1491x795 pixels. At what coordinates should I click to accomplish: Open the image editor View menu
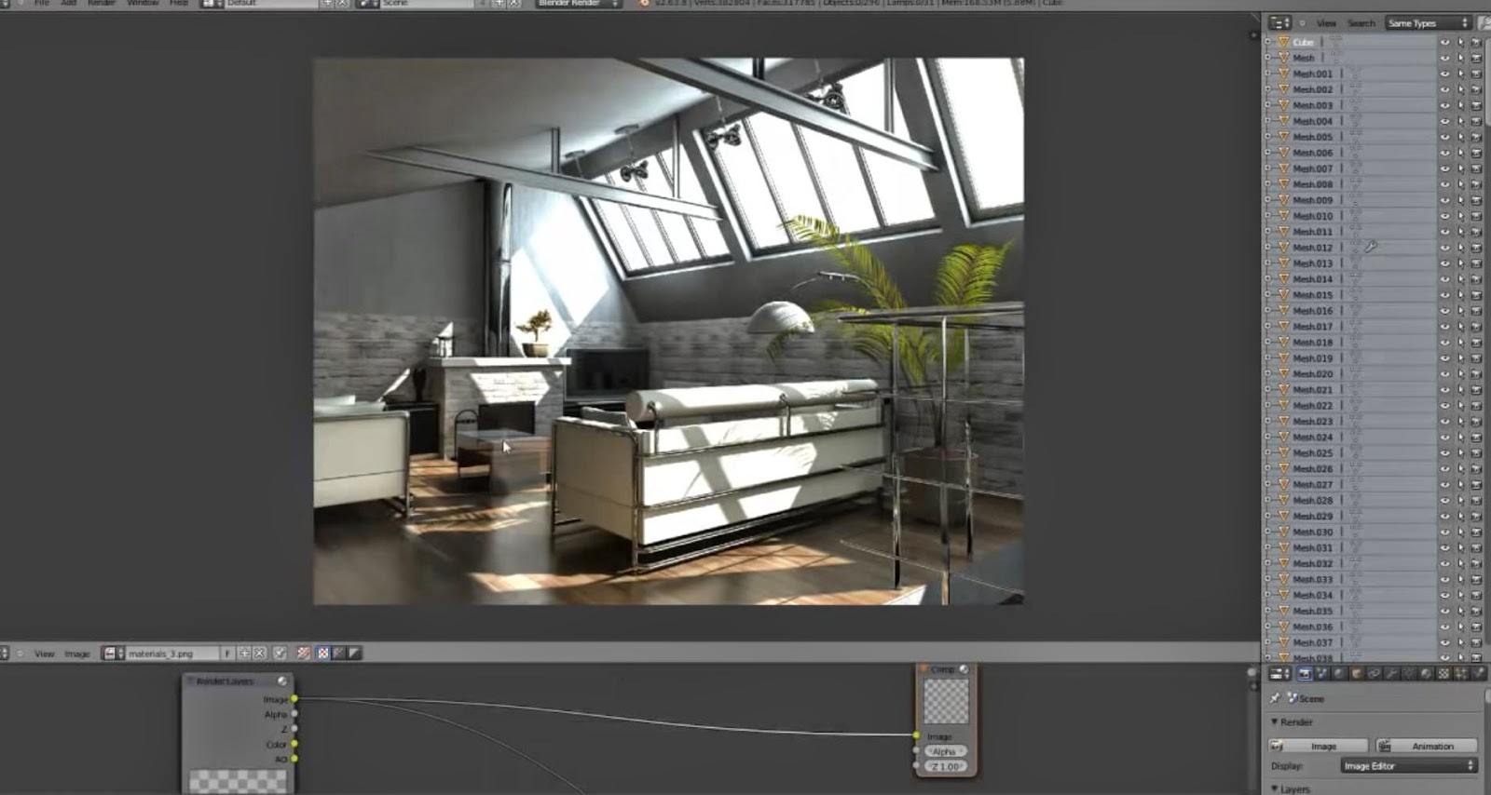(44, 654)
